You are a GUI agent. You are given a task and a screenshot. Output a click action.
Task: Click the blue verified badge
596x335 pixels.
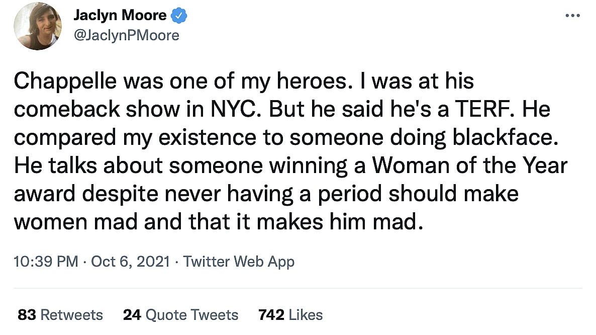(x=179, y=16)
